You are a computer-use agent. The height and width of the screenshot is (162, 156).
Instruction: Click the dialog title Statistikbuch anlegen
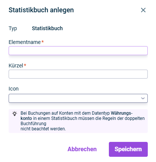41,10
